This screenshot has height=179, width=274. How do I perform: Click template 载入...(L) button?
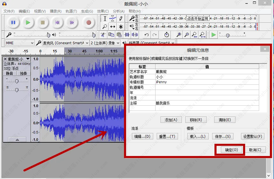pos(198,136)
